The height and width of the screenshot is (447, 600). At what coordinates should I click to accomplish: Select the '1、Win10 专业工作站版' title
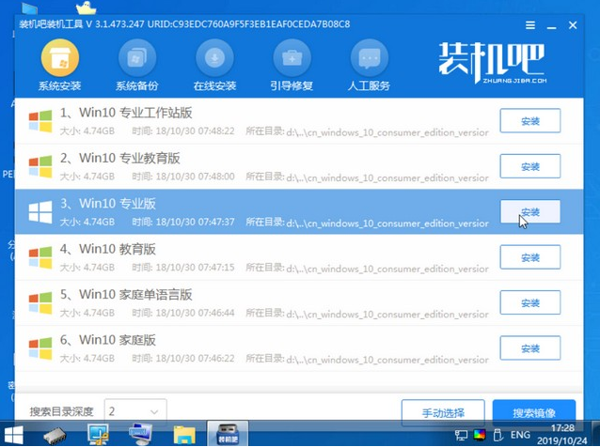tap(126, 113)
